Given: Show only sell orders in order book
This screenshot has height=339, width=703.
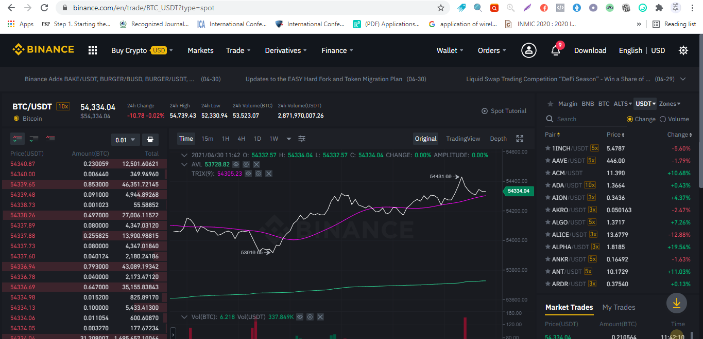Looking at the screenshot, I should point(50,139).
